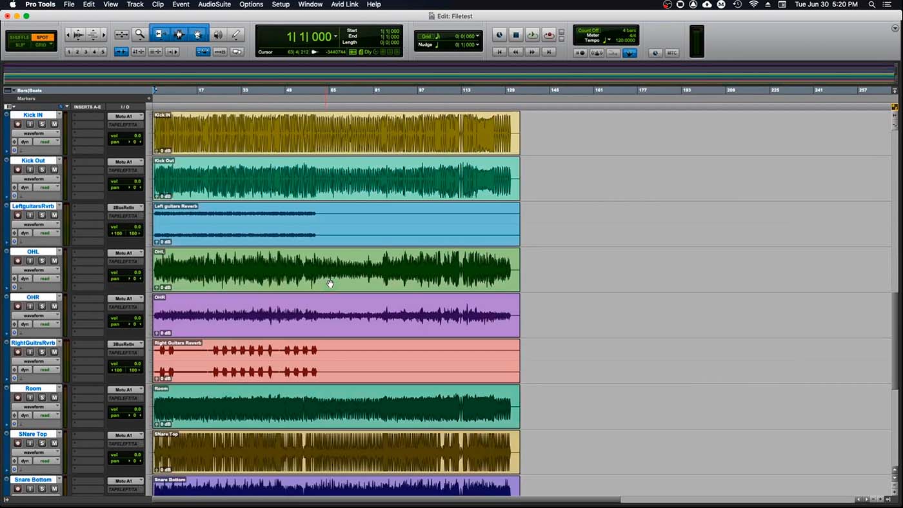
Task: Open Spotlight search in menu bar
Action: coord(871,5)
